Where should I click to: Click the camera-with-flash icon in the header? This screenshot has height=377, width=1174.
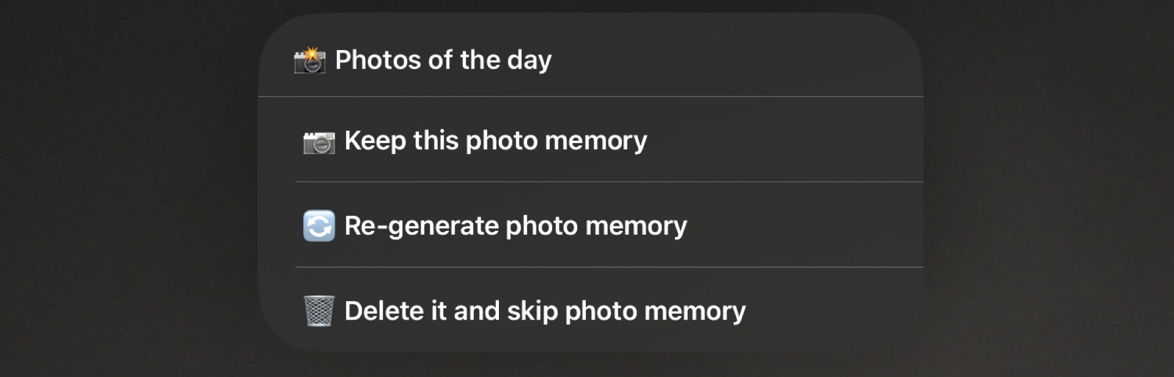click(309, 60)
